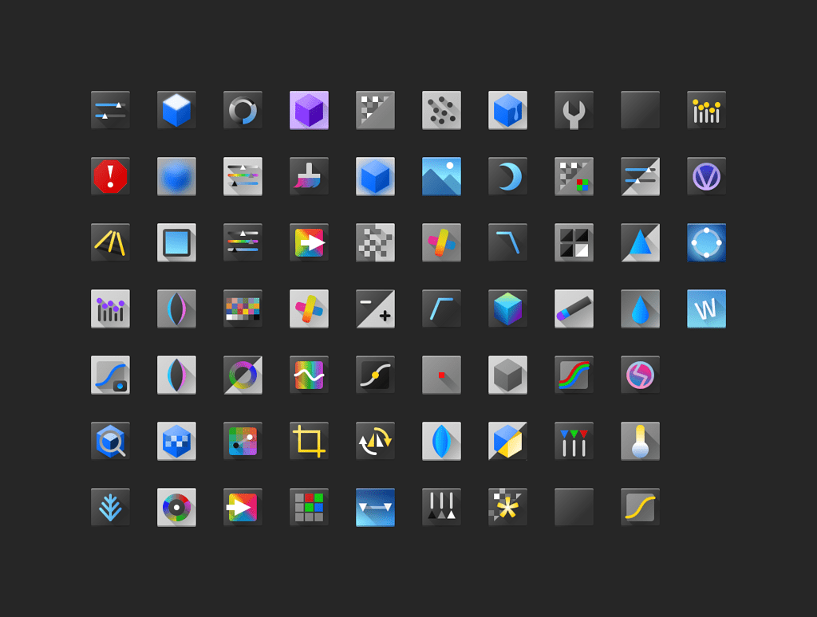Open the crescent moon darken module icon
817x617 pixels.
507,177
